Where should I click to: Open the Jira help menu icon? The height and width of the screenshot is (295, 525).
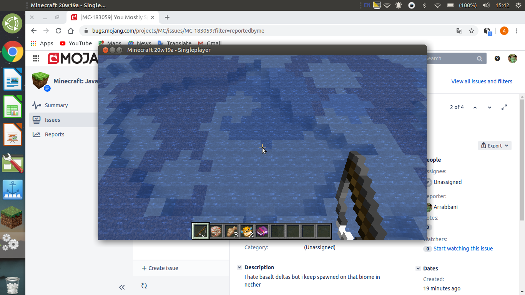[497, 58]
